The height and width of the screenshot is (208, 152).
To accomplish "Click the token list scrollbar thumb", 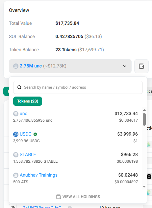I will (x=144, y=119).
